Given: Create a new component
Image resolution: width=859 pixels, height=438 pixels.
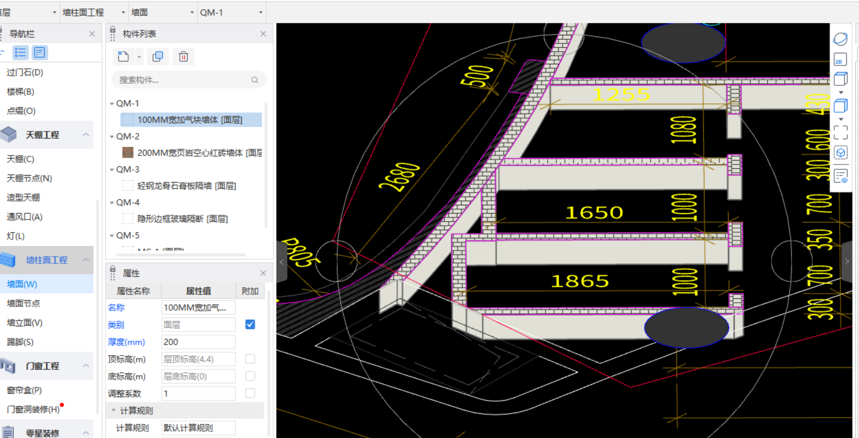Looking at the screenshot, I should point(124,57).
